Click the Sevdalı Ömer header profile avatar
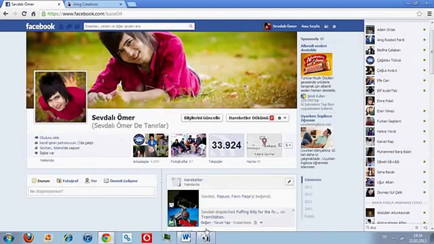The image size is (434, 244). point(268,26)
